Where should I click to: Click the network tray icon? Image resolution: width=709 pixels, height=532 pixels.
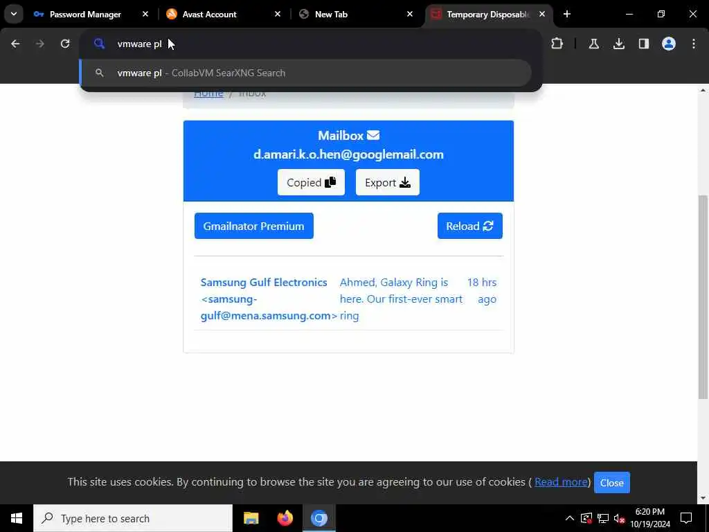[x=603, y=518]
